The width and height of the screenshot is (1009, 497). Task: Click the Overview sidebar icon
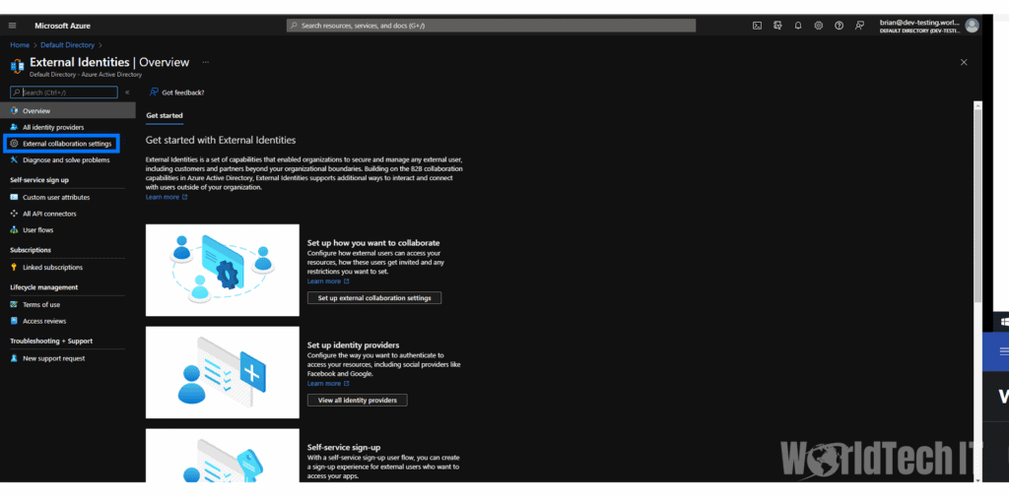pos(14,111)
